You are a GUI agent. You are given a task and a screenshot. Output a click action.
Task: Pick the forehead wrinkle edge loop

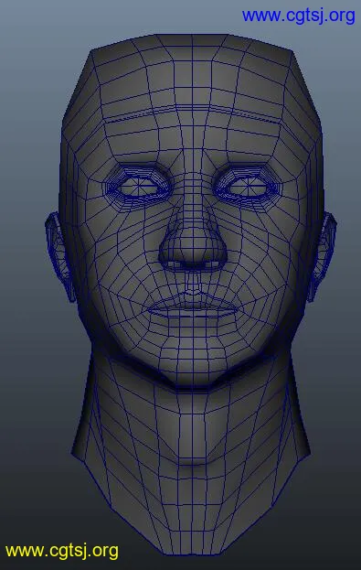[x=193, y=112]
